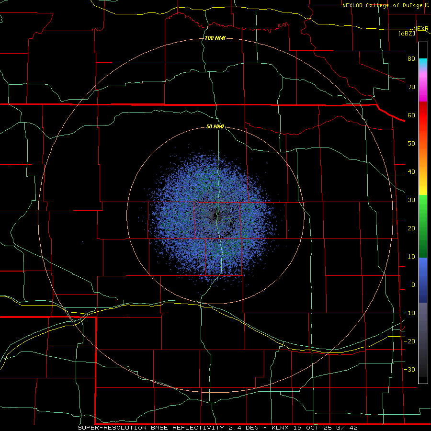
Task: Click the 80 value on the dBZ scale
Action: [411, 59]
